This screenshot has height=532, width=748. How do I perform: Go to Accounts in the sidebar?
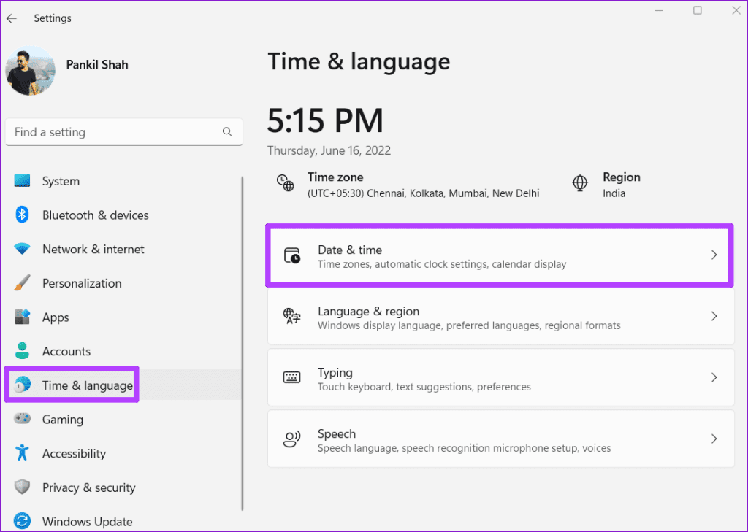pyautogui.click(x=66, y=351)
